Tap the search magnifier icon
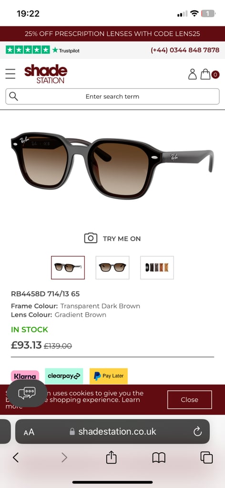 coord(14,96)
